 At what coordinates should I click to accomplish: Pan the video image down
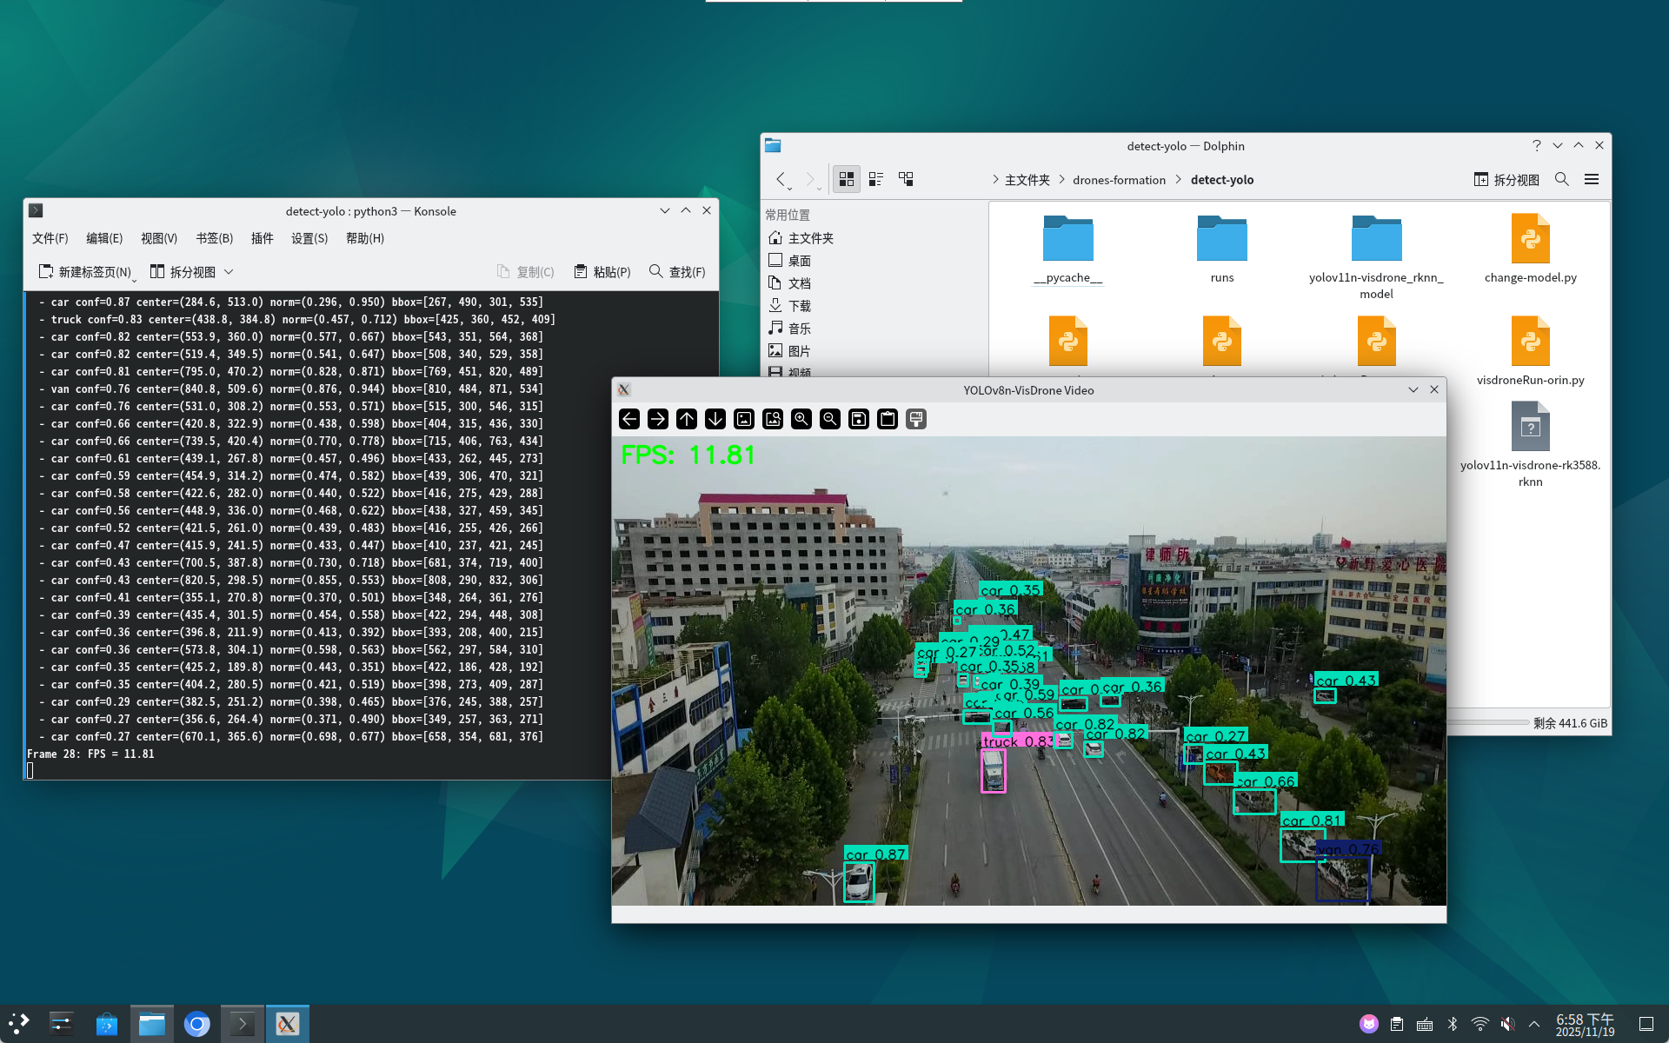(715, 419)
